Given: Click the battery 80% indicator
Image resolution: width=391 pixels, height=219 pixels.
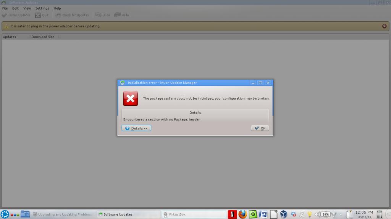Looking at the screenshot, I should click(325, 214).
